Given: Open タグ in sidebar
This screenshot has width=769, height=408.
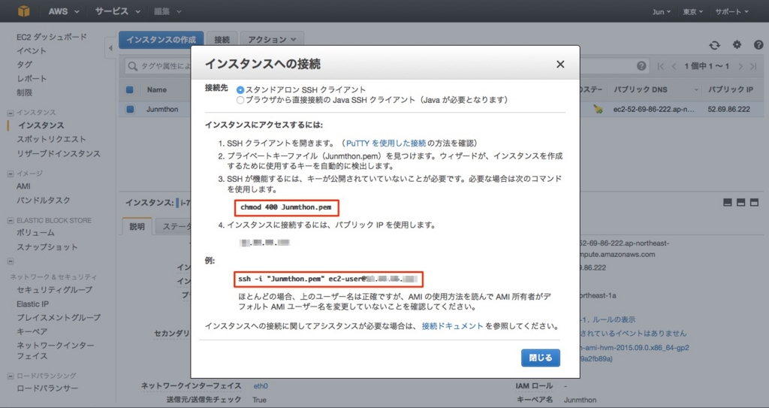Looking at the screenshot, I should tap(24, 65).
